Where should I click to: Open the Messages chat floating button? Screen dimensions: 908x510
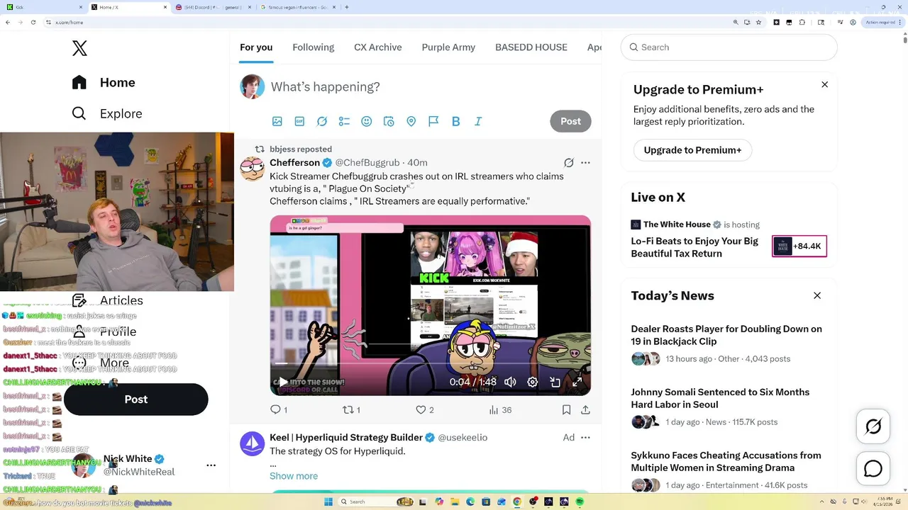(873, 469)
